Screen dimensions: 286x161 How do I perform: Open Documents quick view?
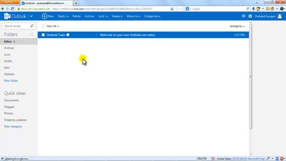click(11, 100)
